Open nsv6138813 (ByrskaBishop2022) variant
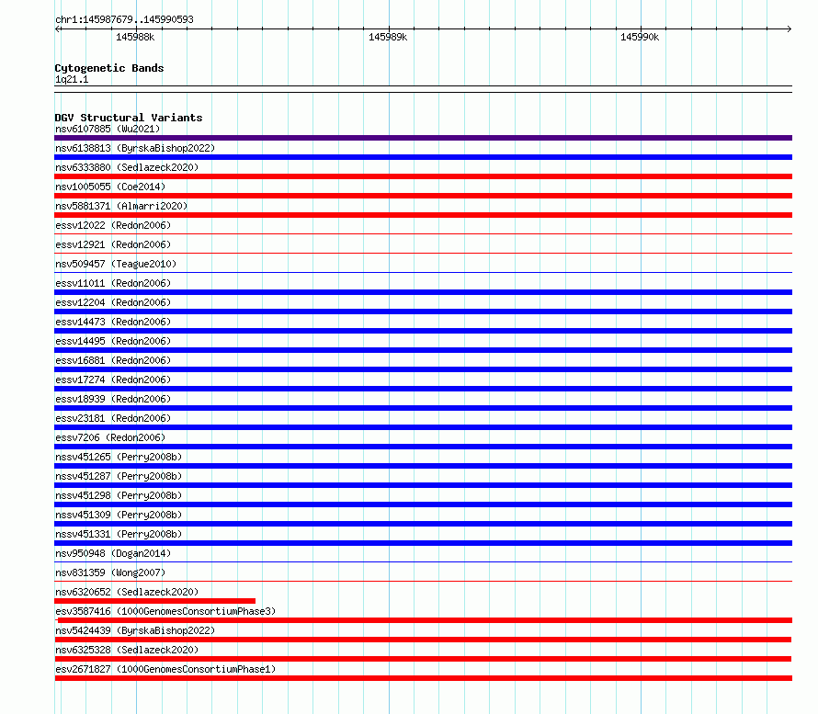This screenshot has height=714, width=818. [x=135, y=148]
